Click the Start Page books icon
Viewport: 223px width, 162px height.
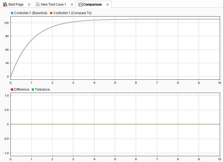pyautogui.click(x=5, y=4)
